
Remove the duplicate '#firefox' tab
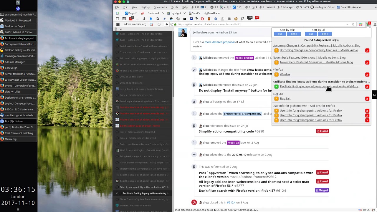coord(367,74)
